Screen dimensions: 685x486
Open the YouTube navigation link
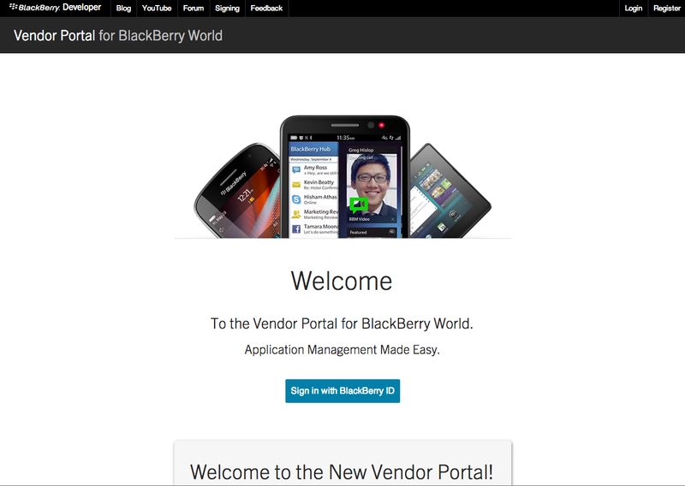click(157, 9)
